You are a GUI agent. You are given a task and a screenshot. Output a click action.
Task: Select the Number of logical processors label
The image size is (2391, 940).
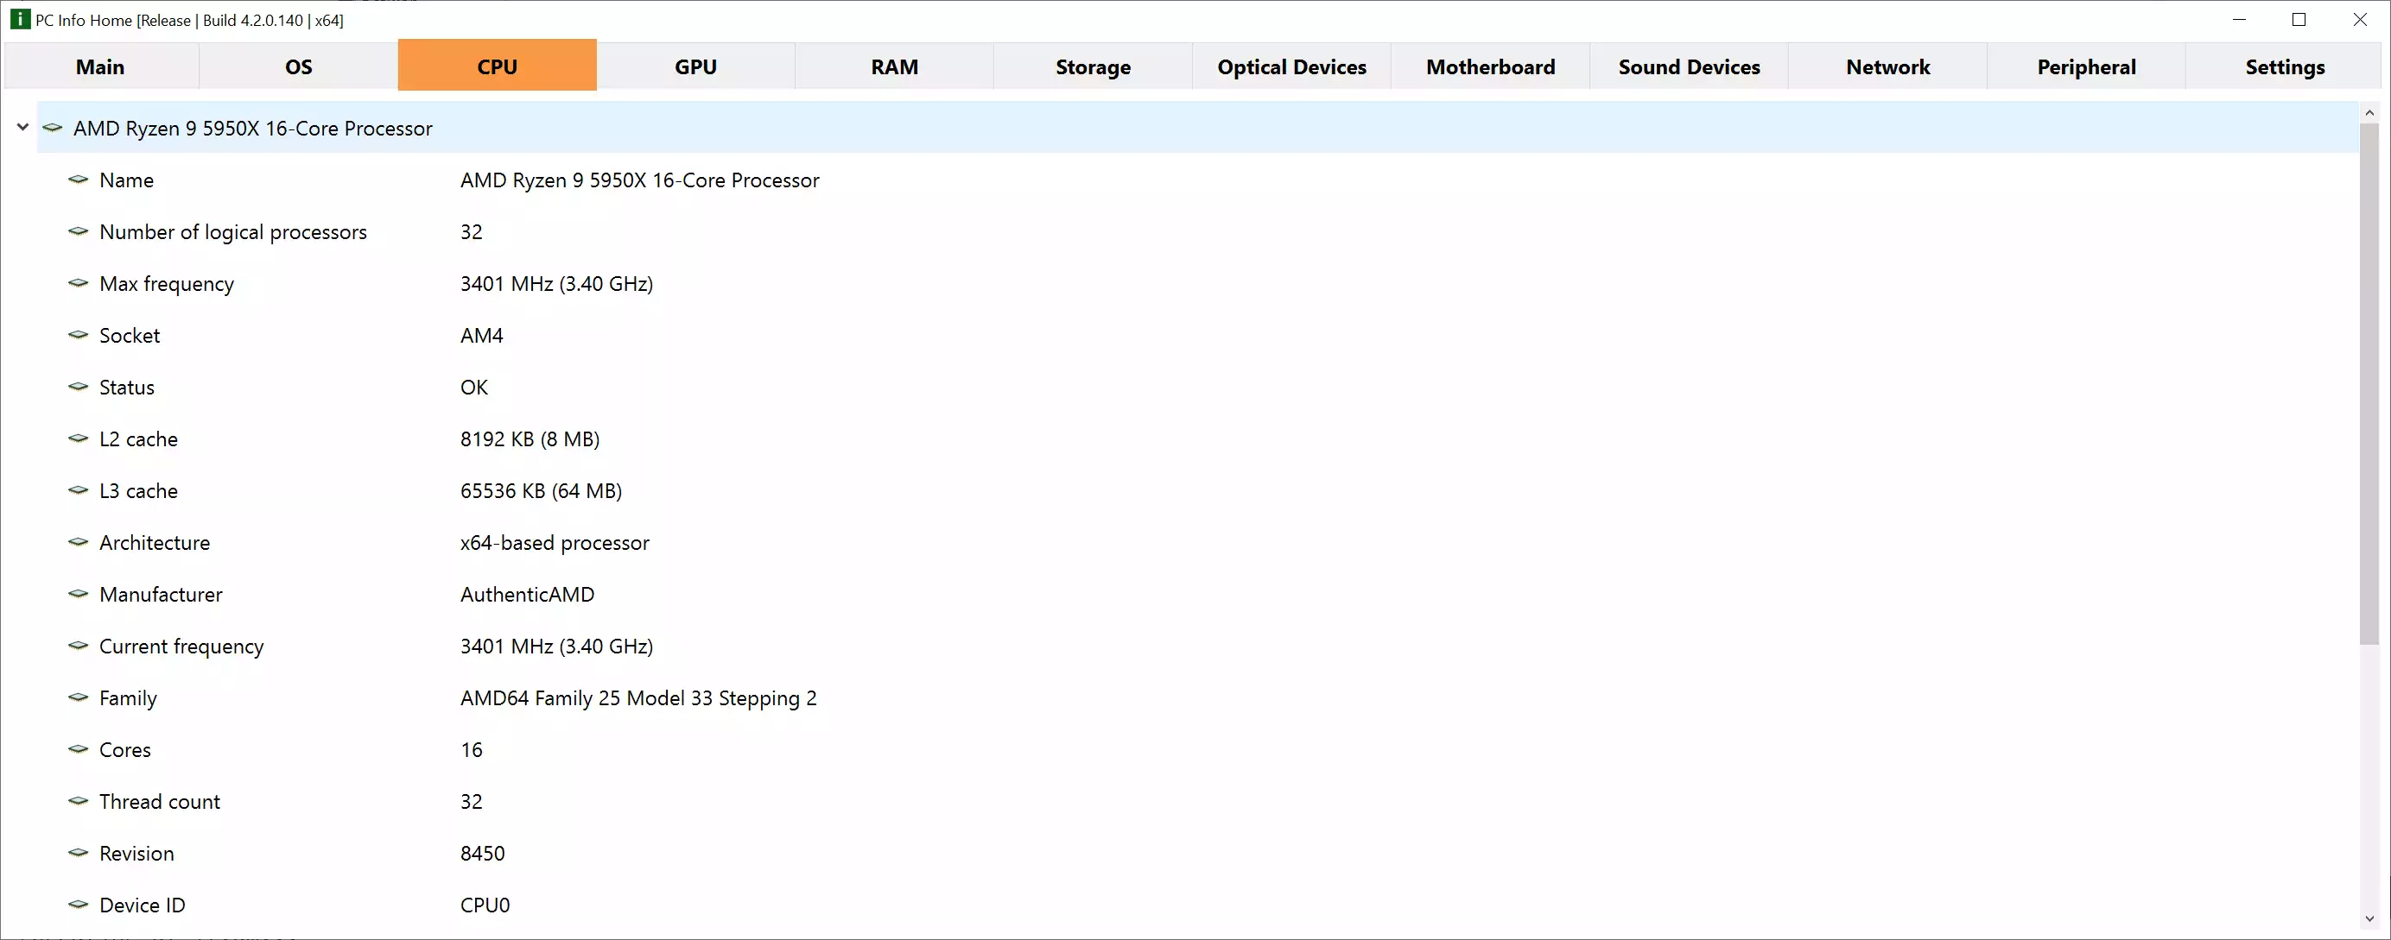click(233, 232)
